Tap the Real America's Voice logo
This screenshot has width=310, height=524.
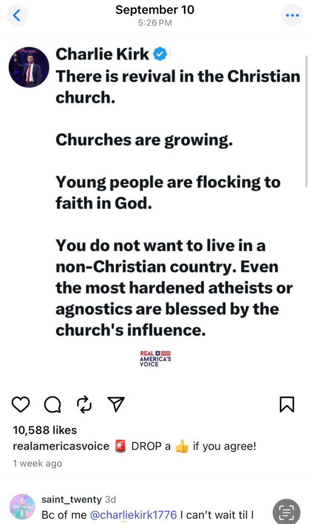pos(155,359)
